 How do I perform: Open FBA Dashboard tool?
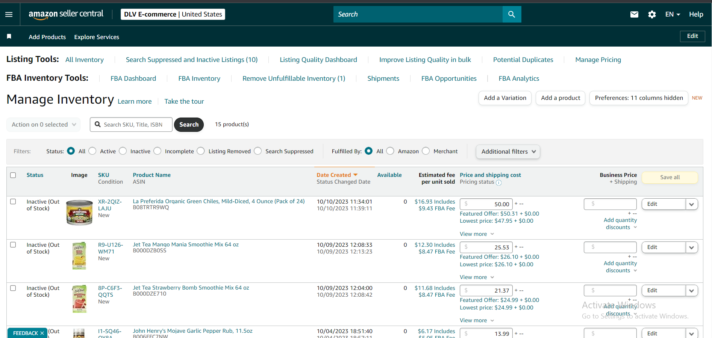click(x=133, y=78)
